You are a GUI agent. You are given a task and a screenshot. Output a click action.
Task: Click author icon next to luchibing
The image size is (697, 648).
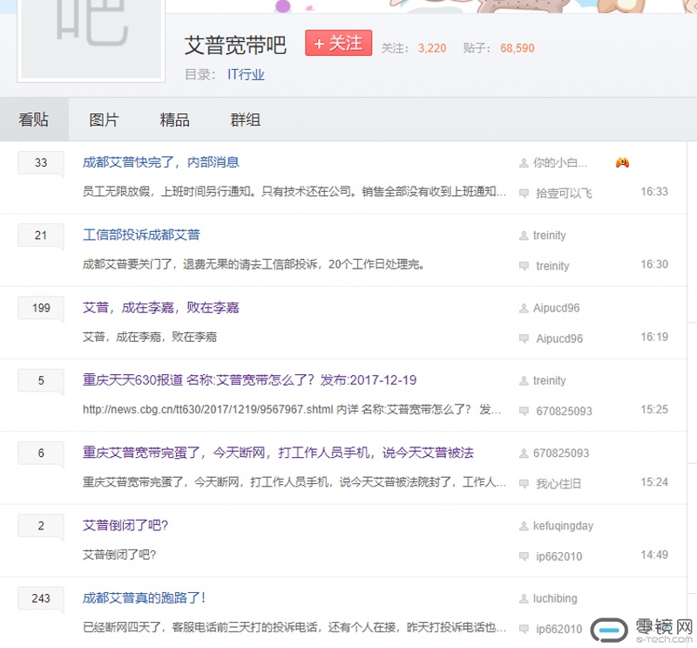point(524,598)
